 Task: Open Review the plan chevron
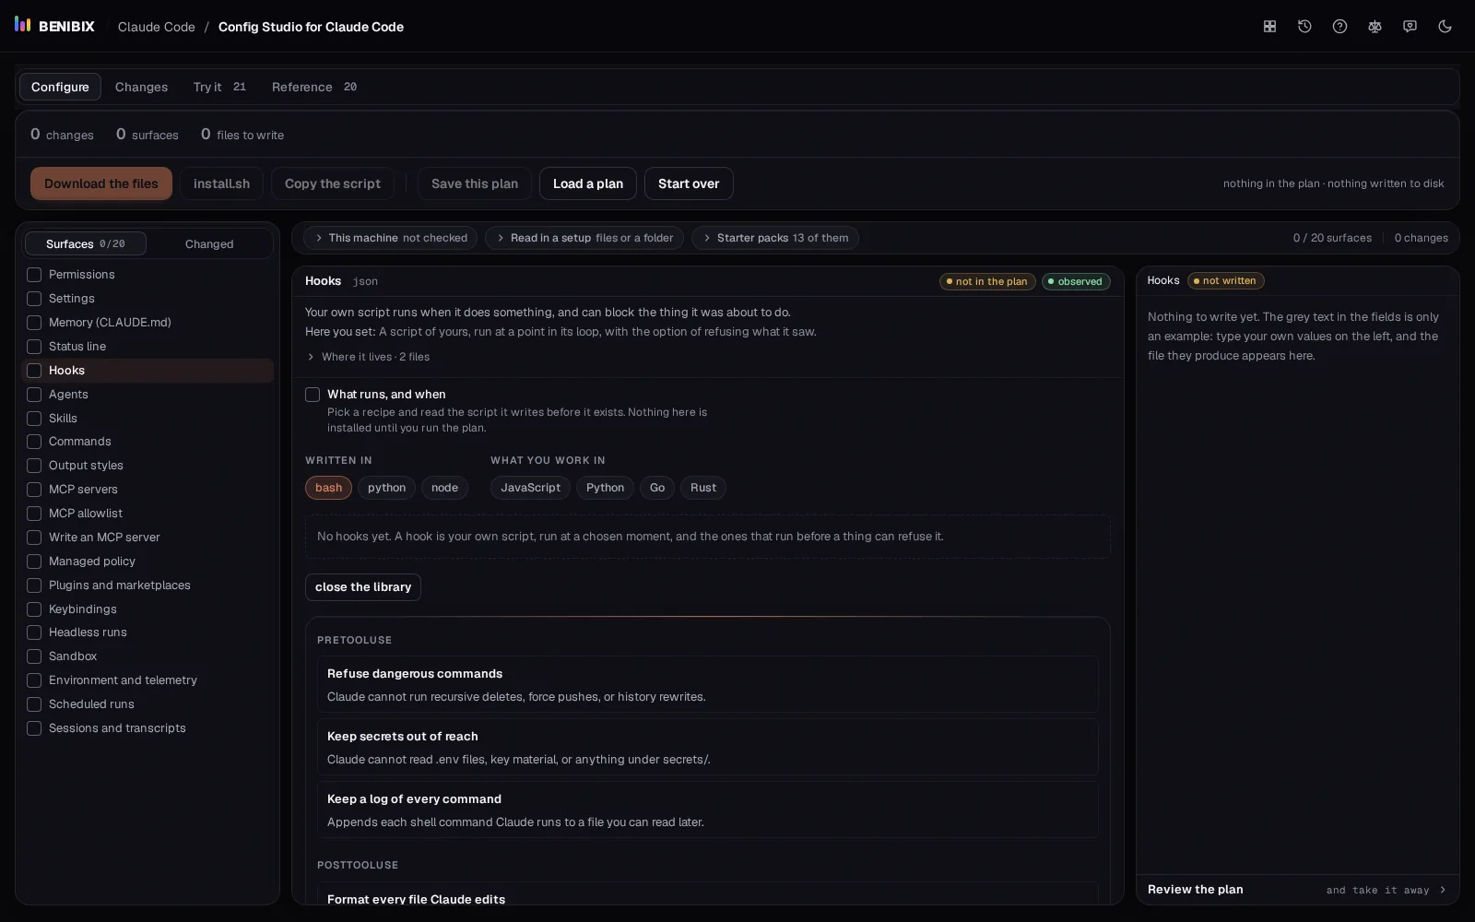[x=1443, y=890]
